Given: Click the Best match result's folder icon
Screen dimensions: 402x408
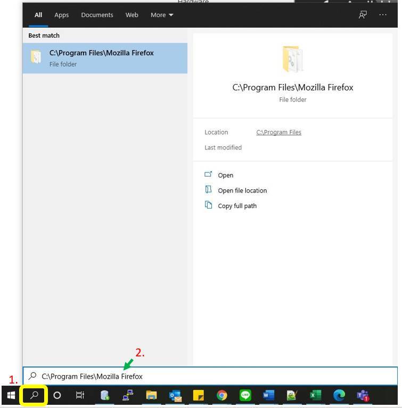Looking at the screenshot, I should click(36, 57).
